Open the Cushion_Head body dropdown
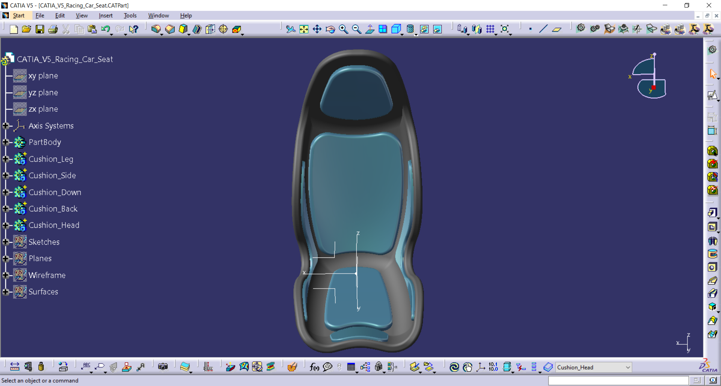 (627, 367)
